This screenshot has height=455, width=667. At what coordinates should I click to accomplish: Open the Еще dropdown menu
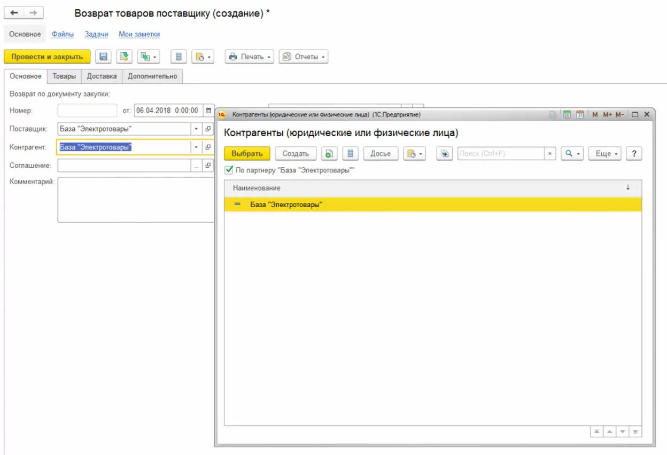[605, 154]
